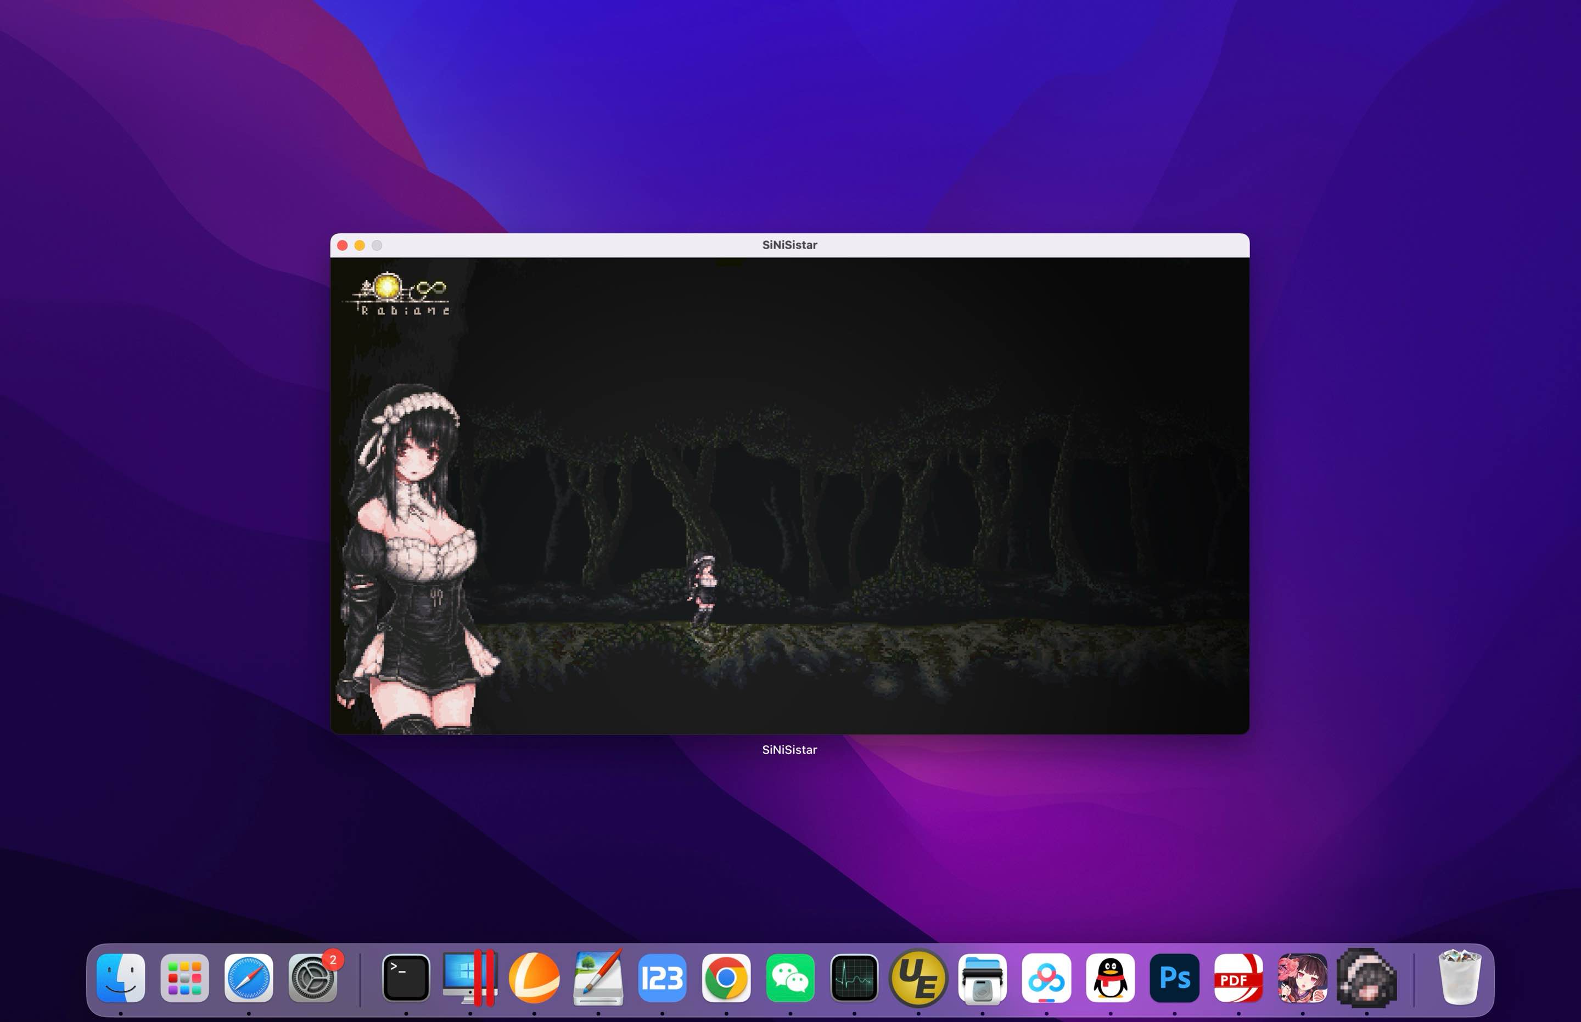Viewport: 1581px width, 1022px height.
Task: Open Launchpad from the dock
Action: [184, 978]
